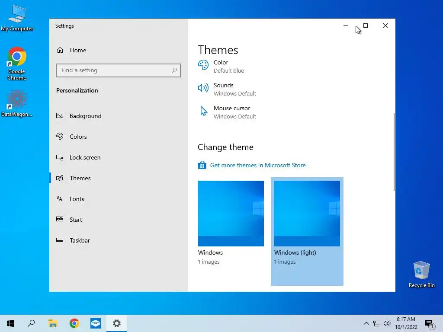Open Taskbar personalization settings
443x332 pixels.
point(118,240)
